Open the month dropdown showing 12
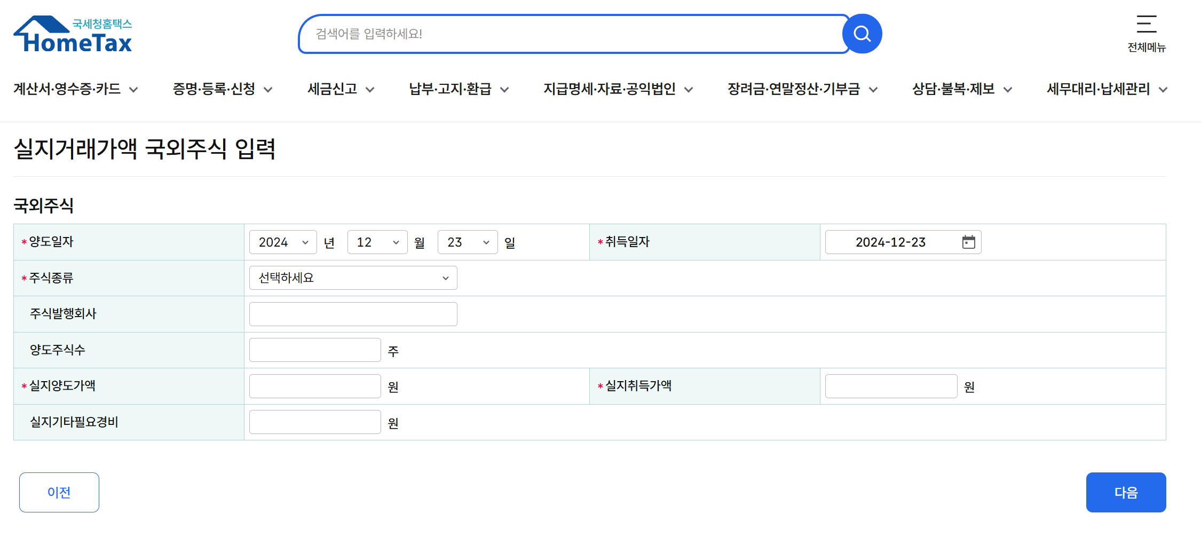Screen dimensions: 1201x537 [377, 242]
